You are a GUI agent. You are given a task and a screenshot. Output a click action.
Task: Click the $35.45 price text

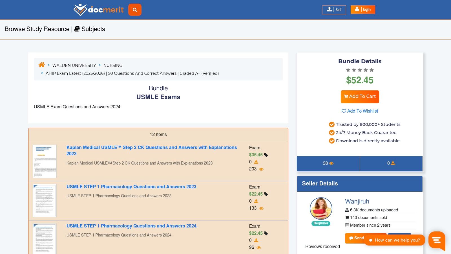[x=256, y=155]
